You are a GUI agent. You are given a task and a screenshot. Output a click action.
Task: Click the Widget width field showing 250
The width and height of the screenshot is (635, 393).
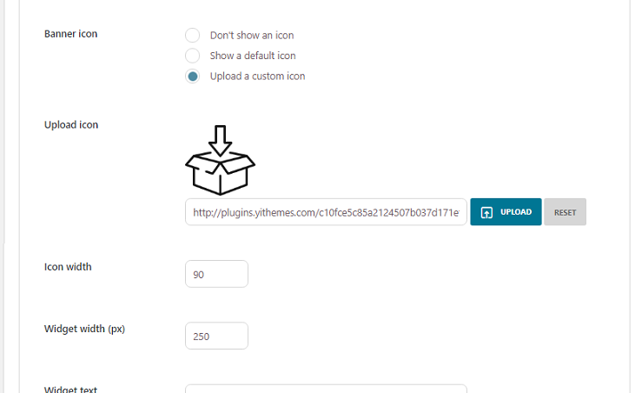coord(216,336)
